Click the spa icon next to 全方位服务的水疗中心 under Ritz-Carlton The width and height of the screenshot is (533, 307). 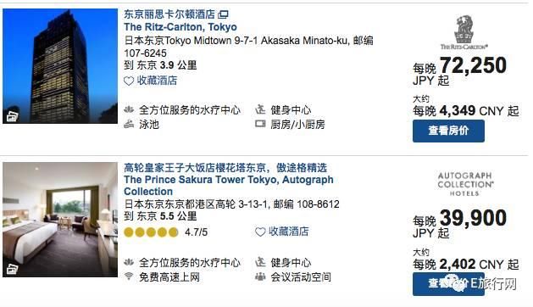point(129,109)
